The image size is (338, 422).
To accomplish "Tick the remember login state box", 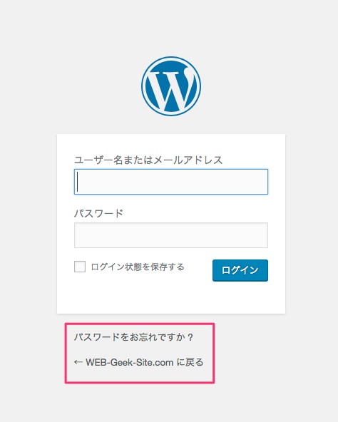I will (80, 267).
